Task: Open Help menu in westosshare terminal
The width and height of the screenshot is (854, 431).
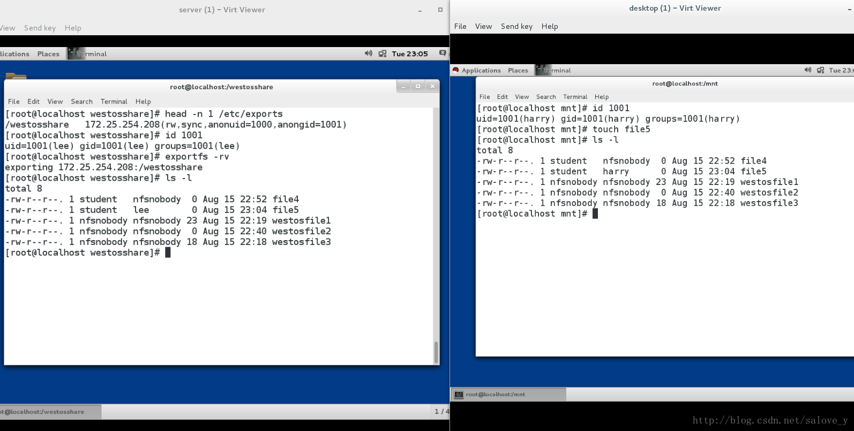Action: point(143,101)
